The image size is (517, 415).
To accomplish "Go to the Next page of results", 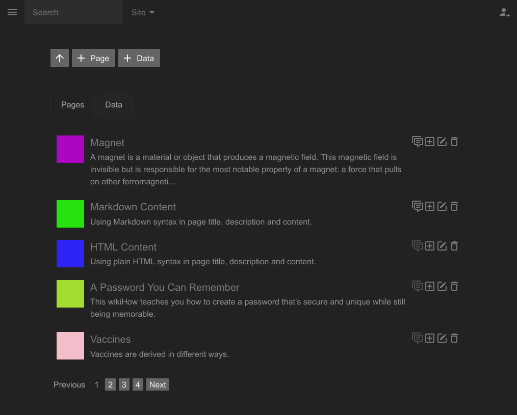I will pyautogui.click(x=158, y=384).
